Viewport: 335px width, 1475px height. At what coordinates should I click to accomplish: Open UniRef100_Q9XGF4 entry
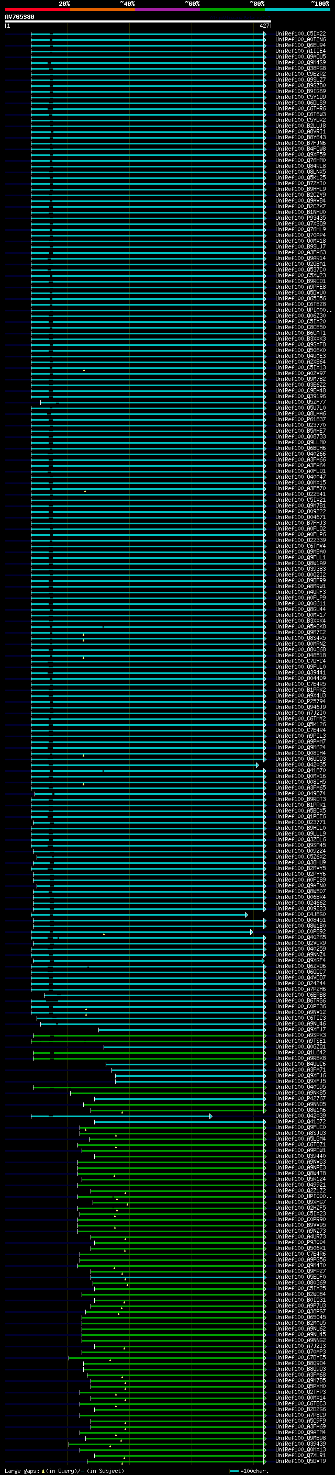(x=300, y=961)
